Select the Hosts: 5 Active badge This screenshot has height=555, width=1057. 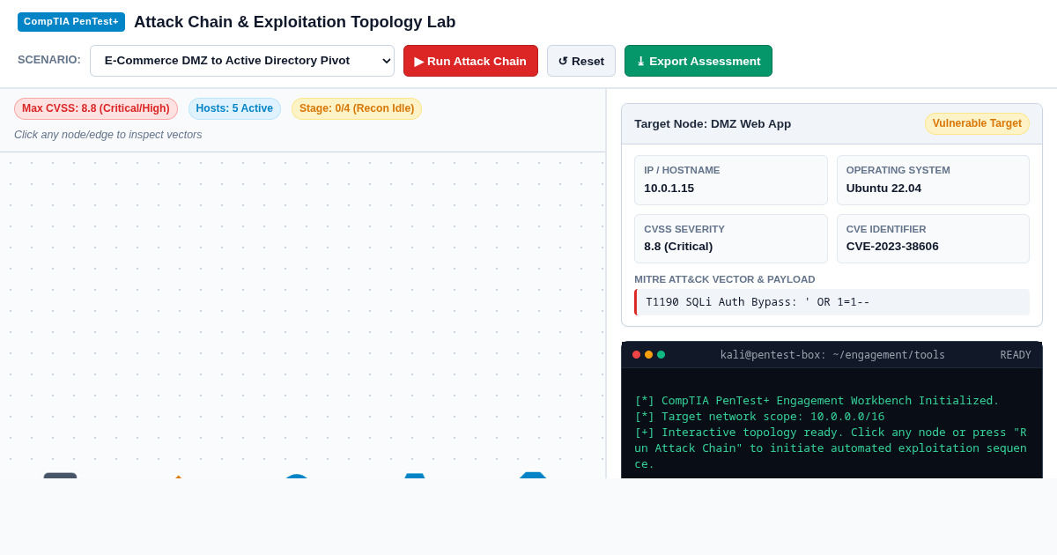[x=234, y=108]
